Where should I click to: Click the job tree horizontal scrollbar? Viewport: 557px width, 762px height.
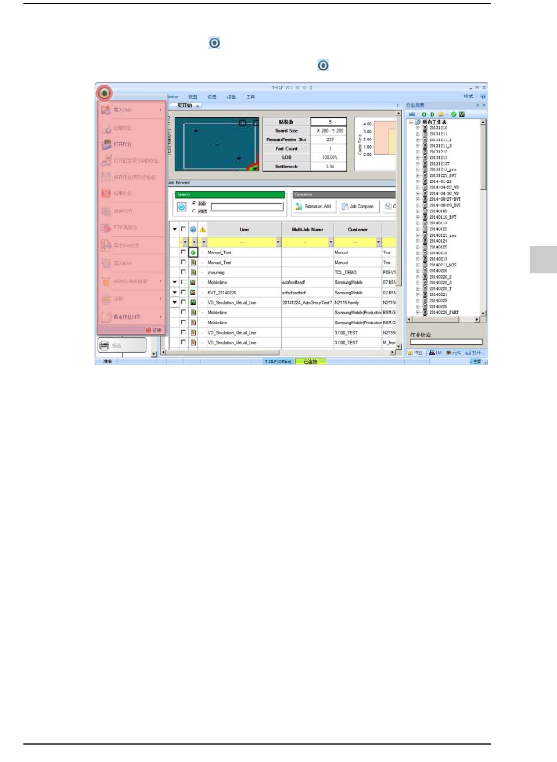443,319
